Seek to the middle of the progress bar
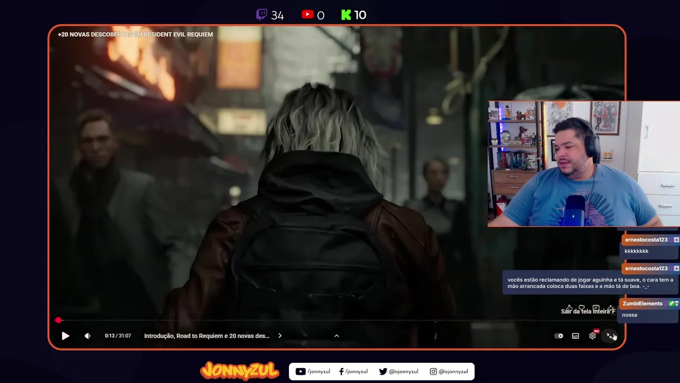680x383 pixels. point(337,320)
